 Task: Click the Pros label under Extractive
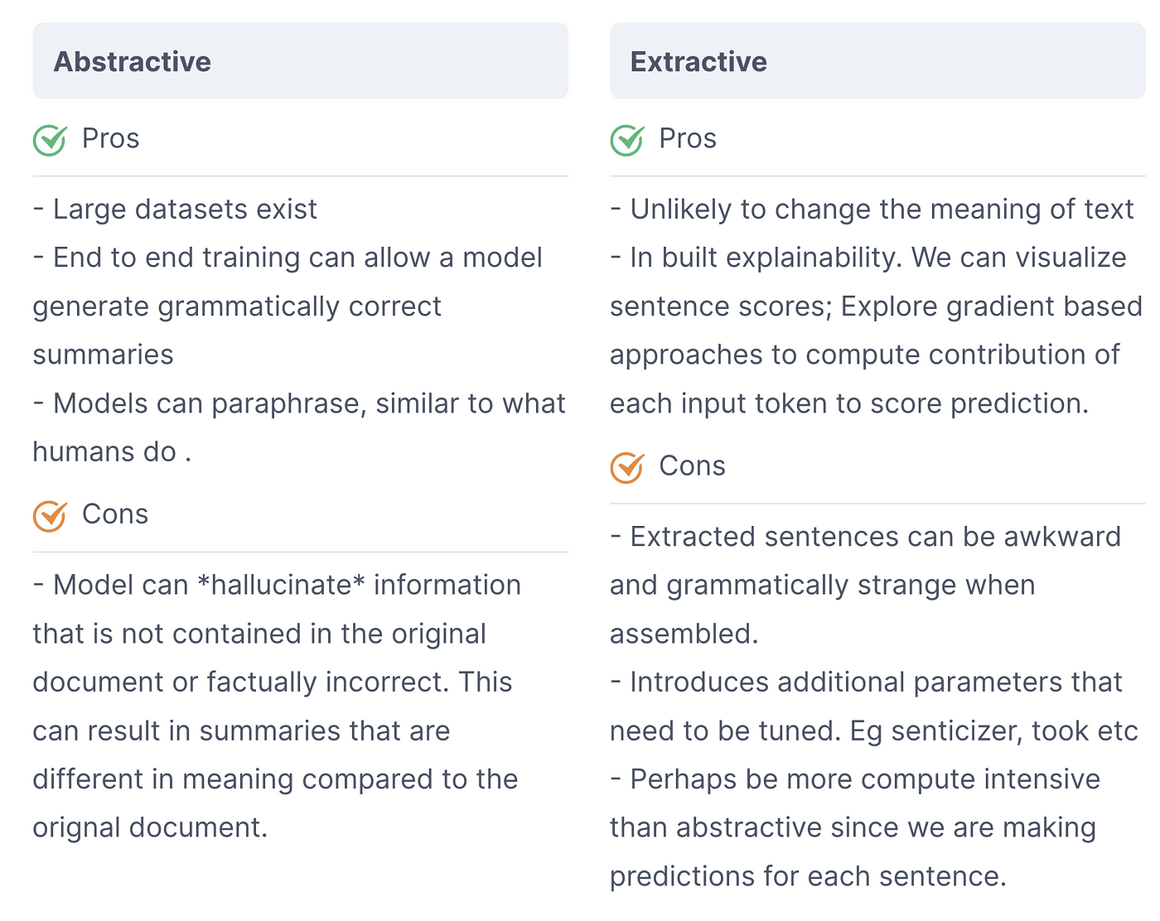(x=688, y=138)
